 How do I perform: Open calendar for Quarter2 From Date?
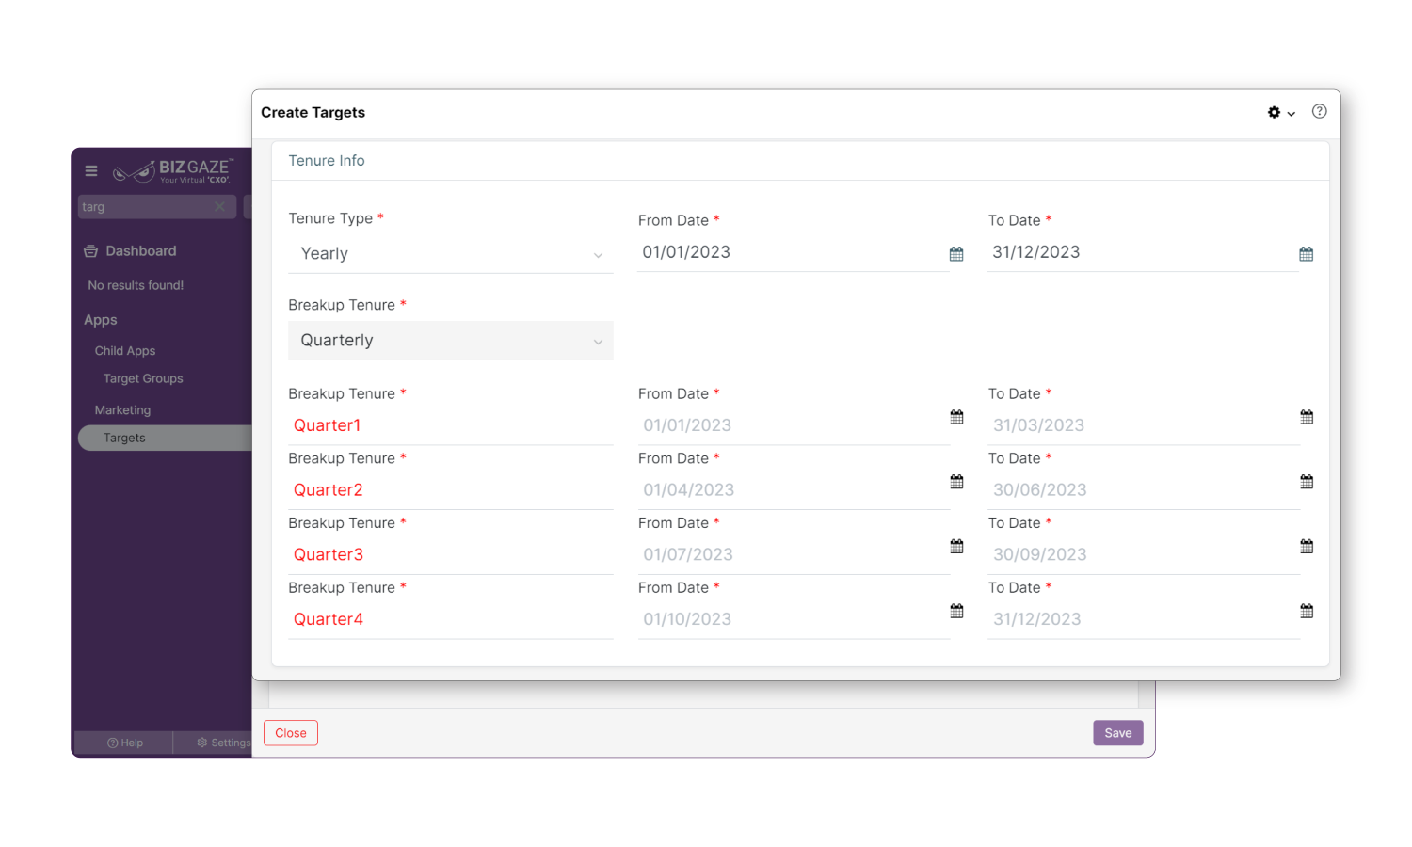(956, 482)
